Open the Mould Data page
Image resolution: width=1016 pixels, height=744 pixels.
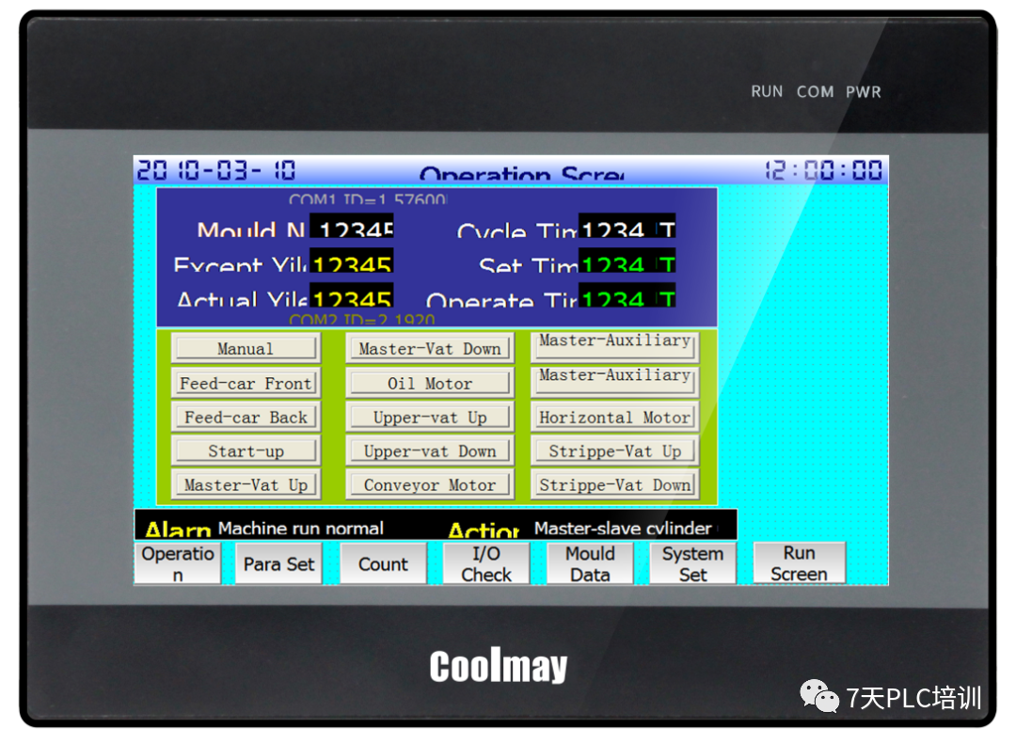tap(590, 563)
